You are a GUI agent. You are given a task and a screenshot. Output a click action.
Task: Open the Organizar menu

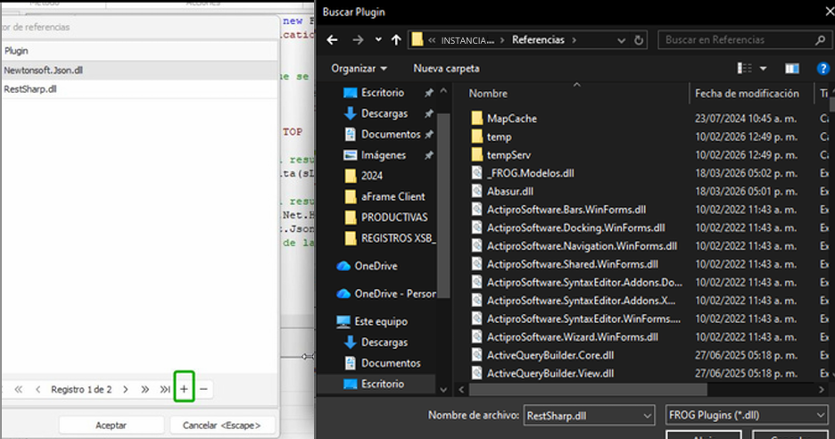pos(359,69)
